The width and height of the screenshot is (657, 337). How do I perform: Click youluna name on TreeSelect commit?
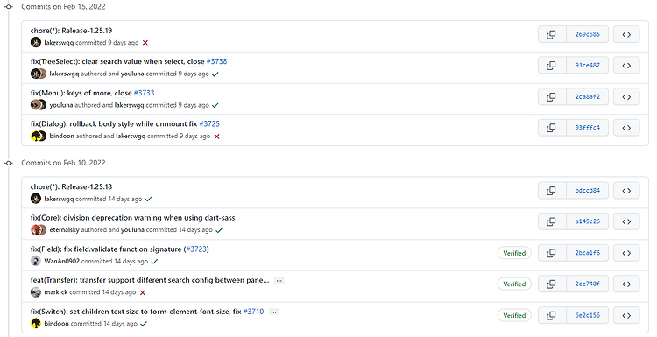point(132,74)
